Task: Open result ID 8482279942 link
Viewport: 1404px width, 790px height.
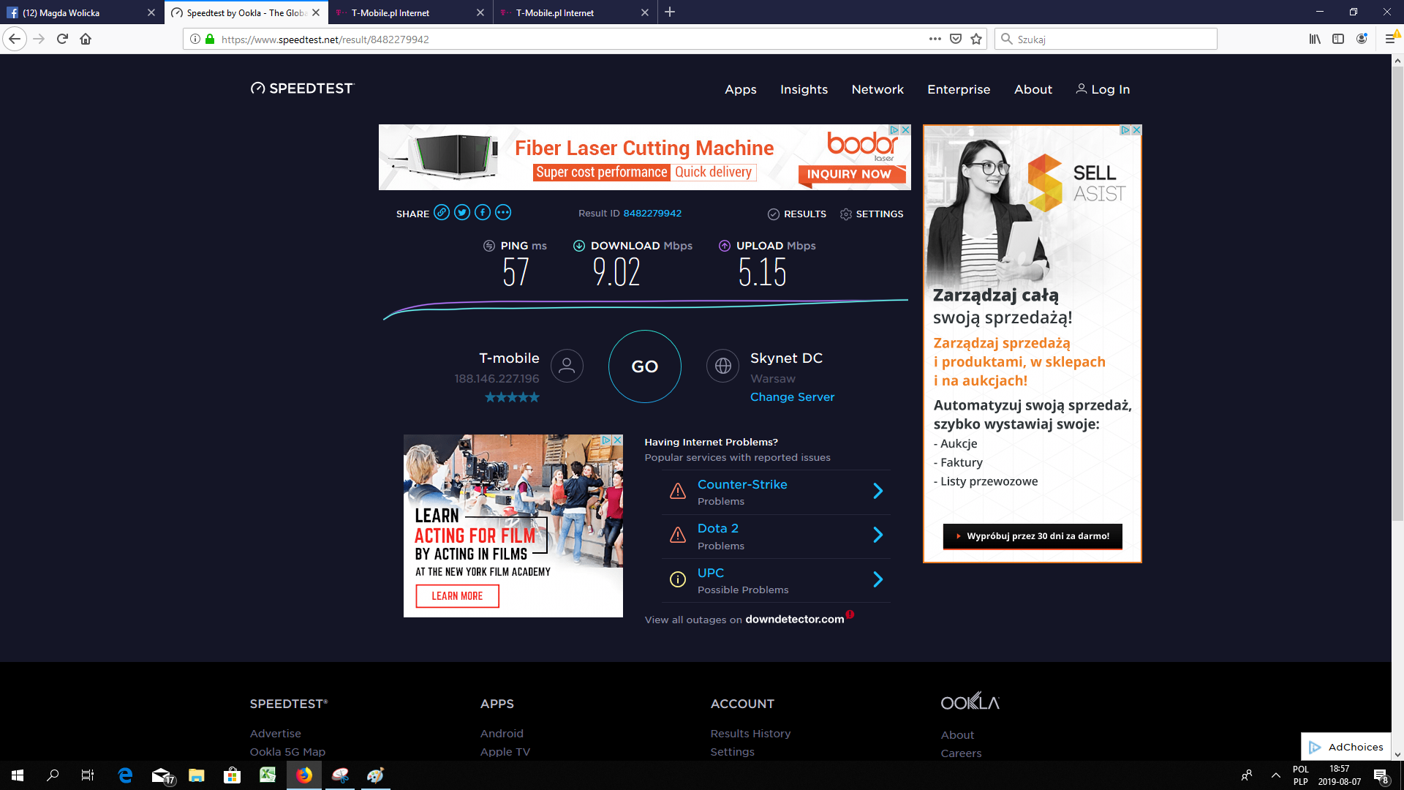Action: 652,213
